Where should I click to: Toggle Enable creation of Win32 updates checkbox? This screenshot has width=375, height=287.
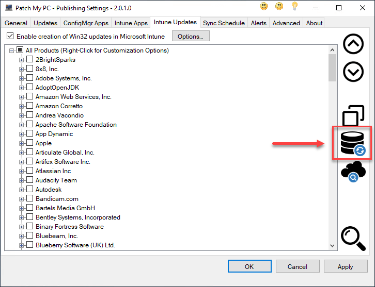tap(10, 36)
